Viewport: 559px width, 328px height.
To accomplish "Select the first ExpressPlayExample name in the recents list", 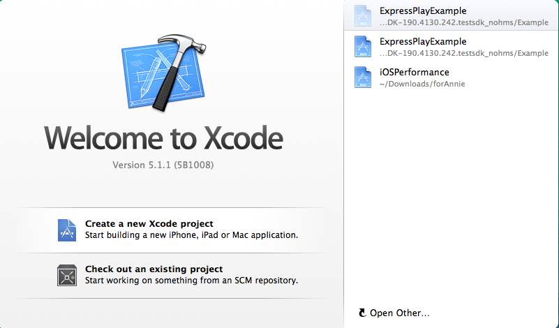I will pos(423,11).
